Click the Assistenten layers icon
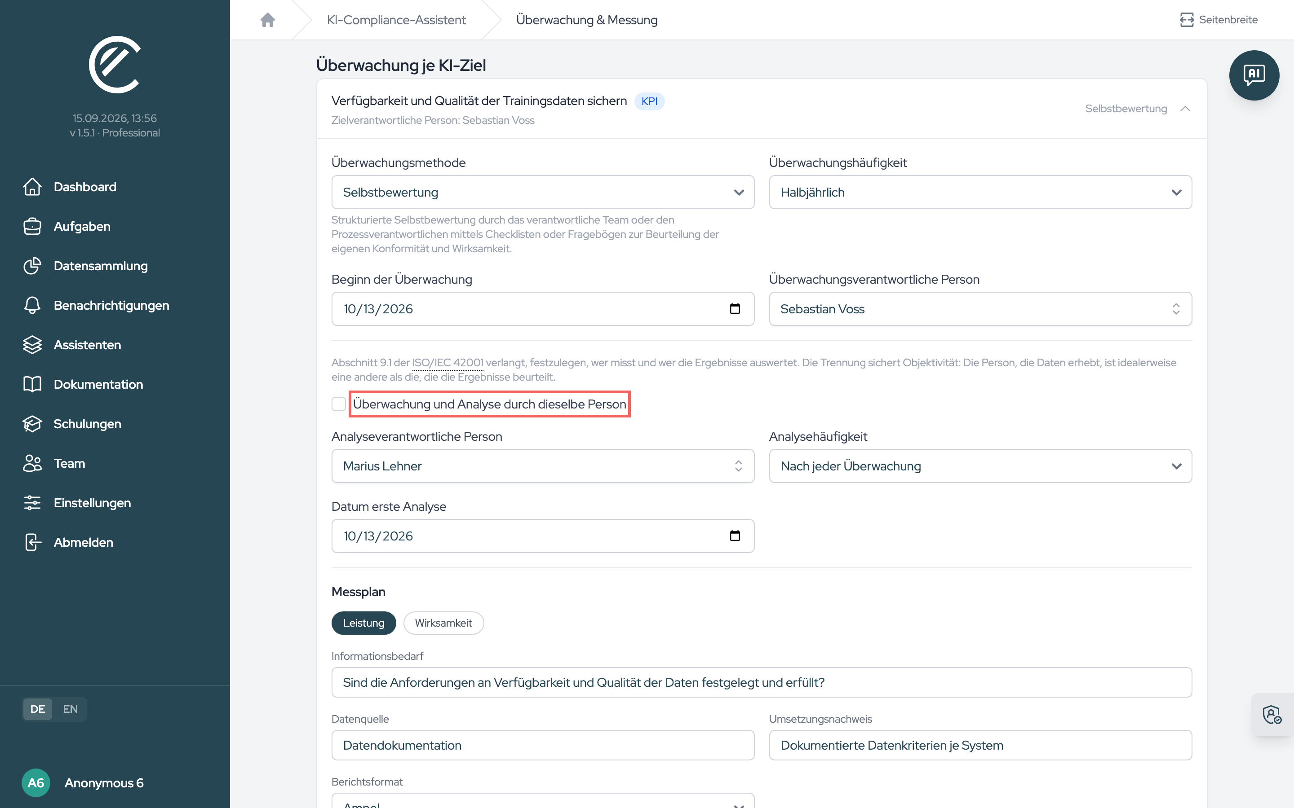1294x808 pixels. [32, 345]
